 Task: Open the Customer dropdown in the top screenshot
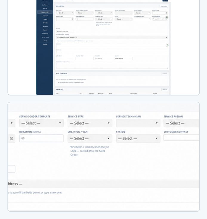click(65, 13)
